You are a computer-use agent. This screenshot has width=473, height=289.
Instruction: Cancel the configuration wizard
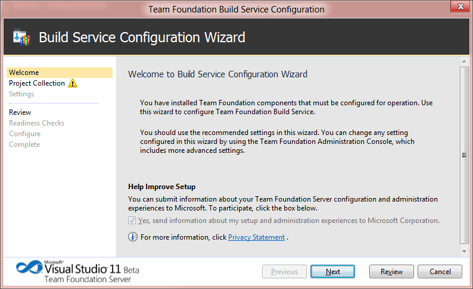[x=440, y=272]
